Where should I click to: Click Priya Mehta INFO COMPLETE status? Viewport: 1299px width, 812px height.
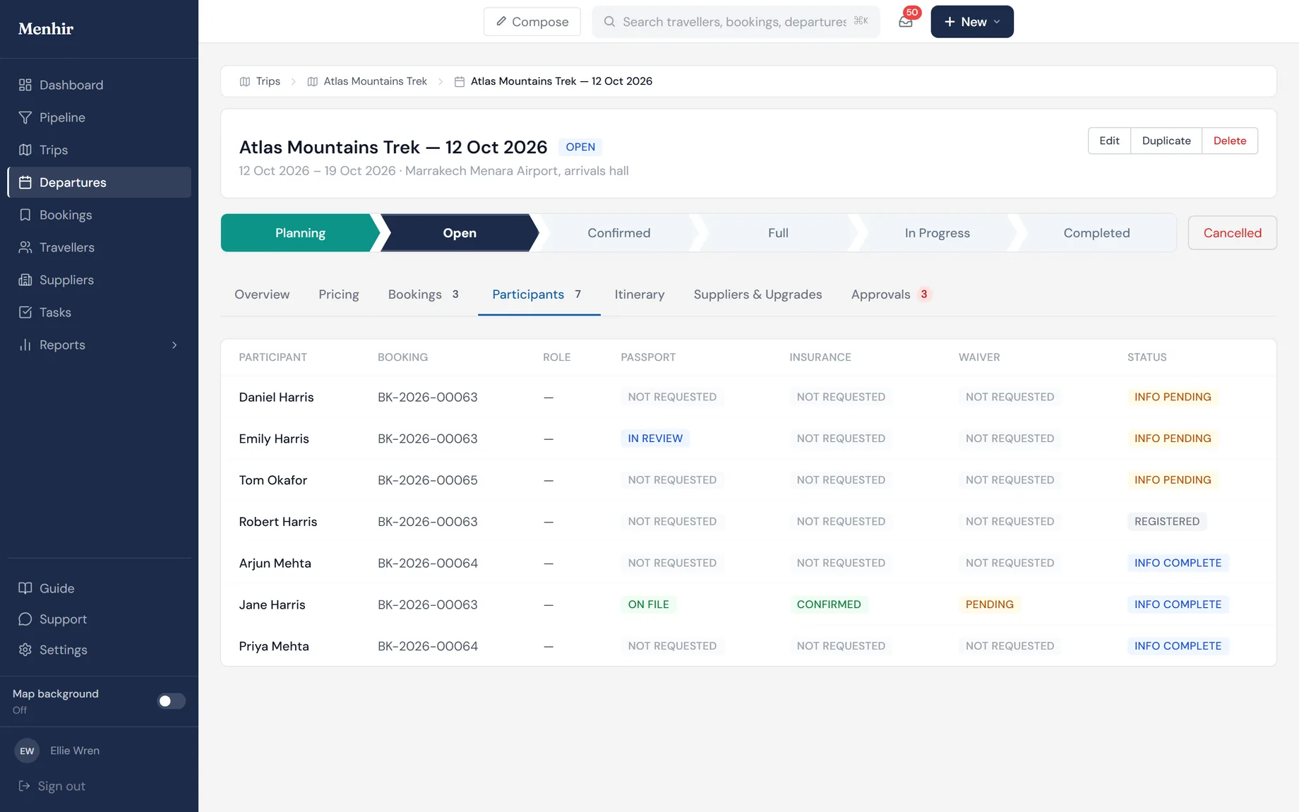[1178, 646]
